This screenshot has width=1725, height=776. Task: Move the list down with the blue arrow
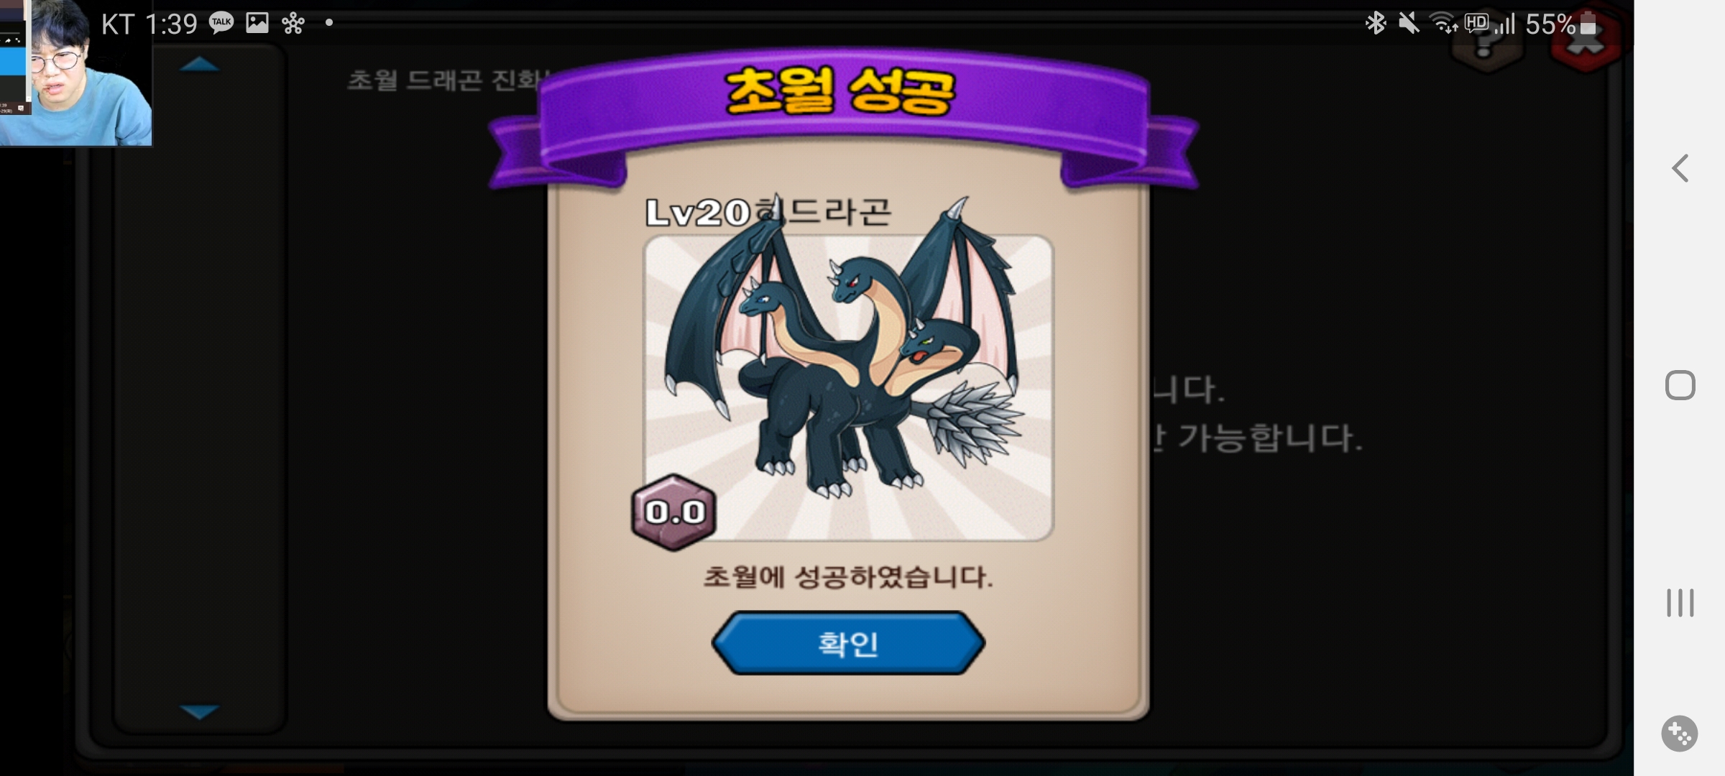[199, 711]
